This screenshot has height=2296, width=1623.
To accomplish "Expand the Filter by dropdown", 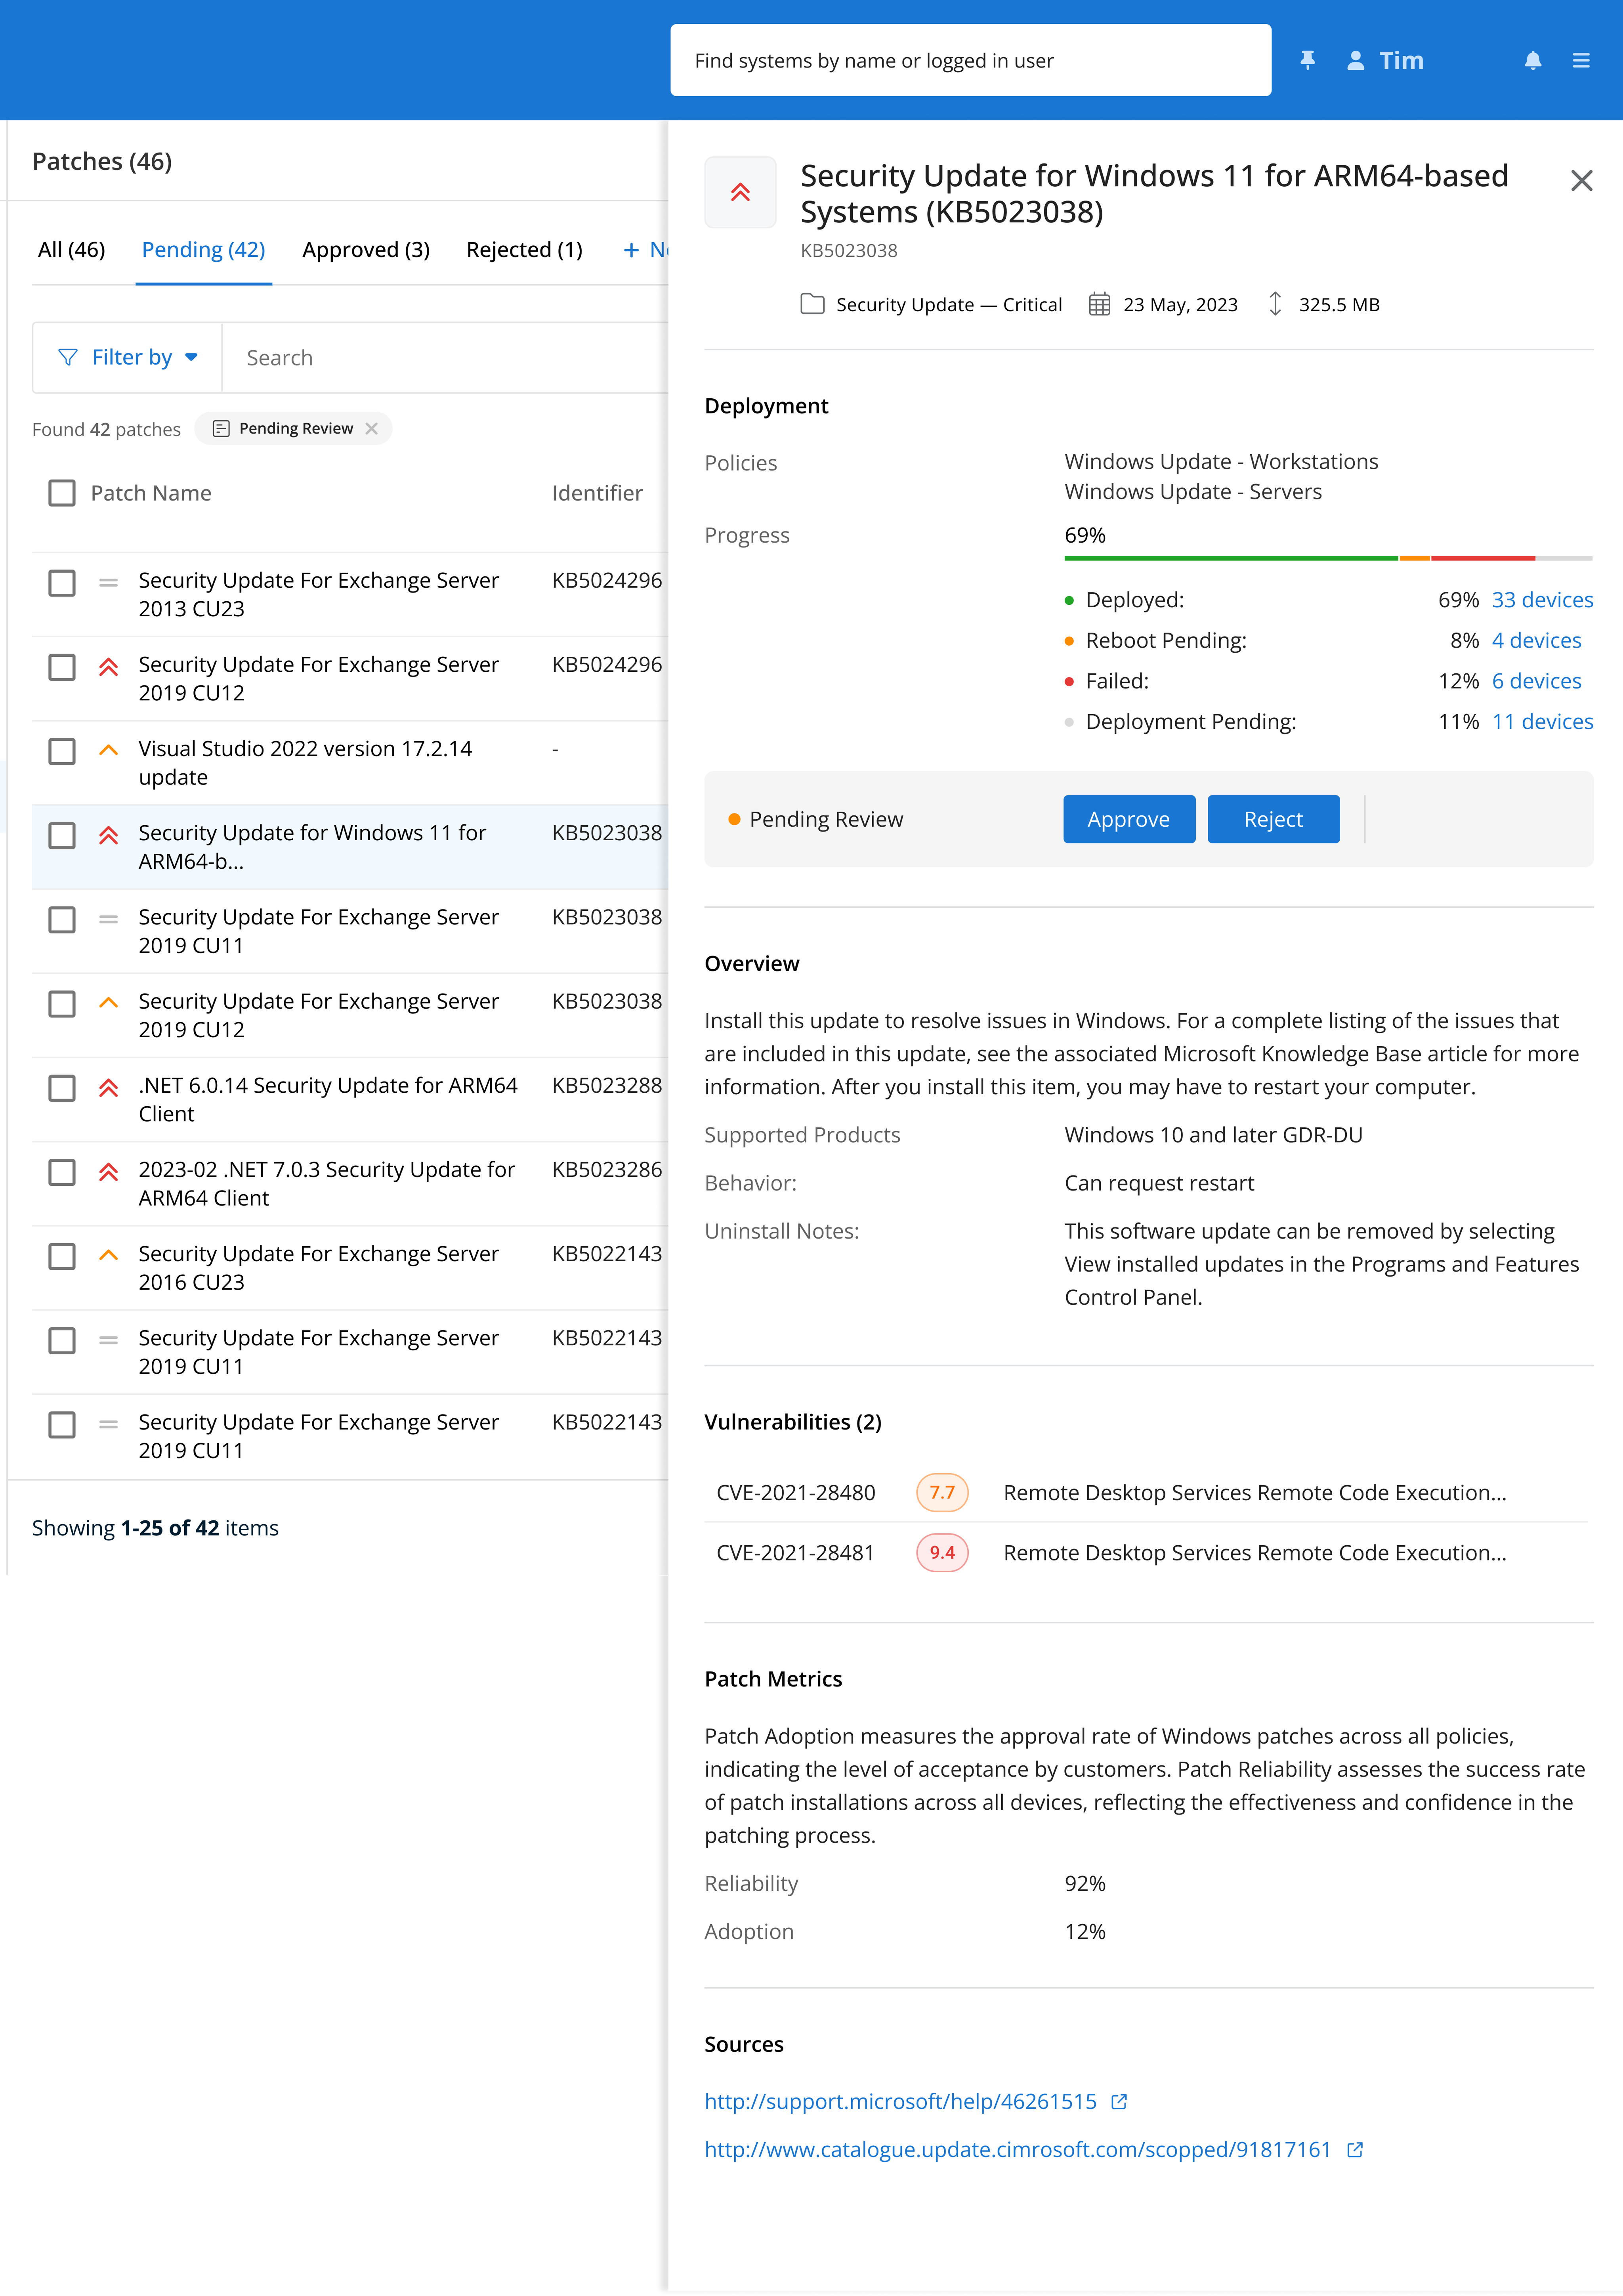I will [x=127, y=357].
